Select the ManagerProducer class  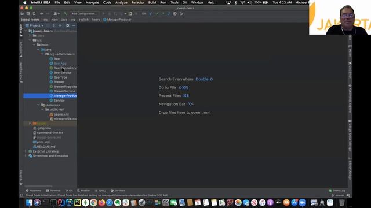[x=65, y=96]
